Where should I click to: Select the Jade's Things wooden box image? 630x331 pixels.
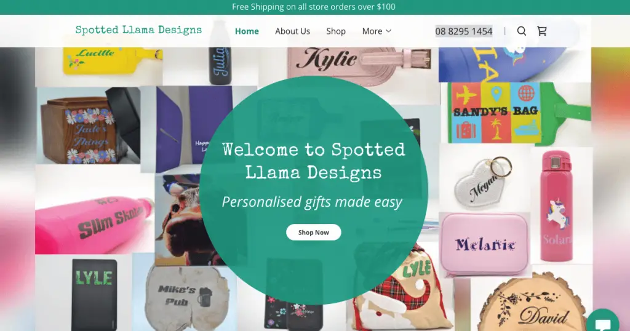[x=89, y=126]
